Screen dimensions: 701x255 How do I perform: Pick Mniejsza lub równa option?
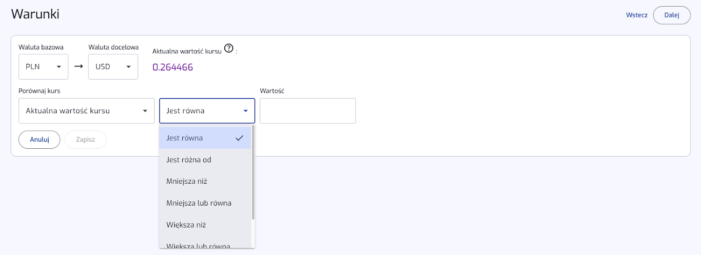point(205,203)
